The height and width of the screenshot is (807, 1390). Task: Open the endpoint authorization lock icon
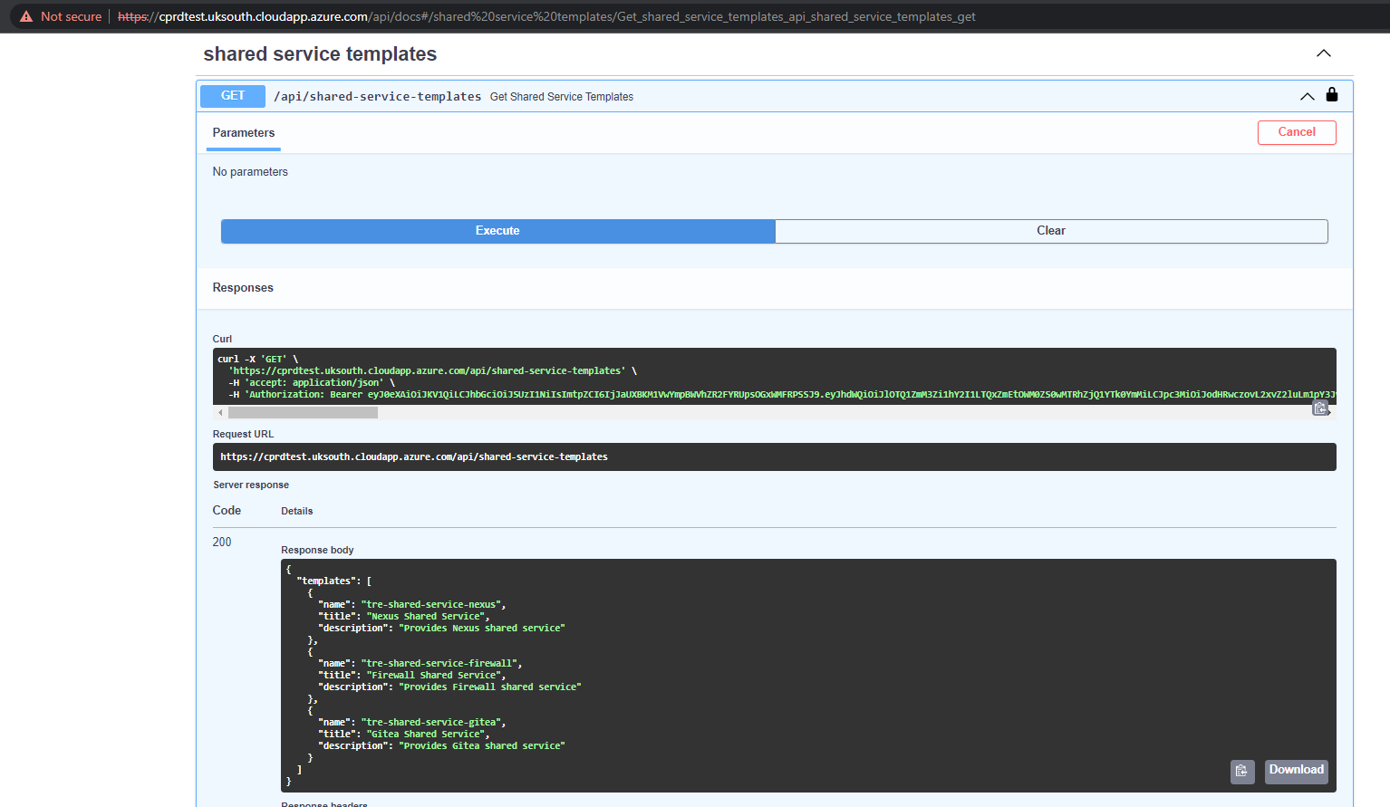click(1331, 94)
